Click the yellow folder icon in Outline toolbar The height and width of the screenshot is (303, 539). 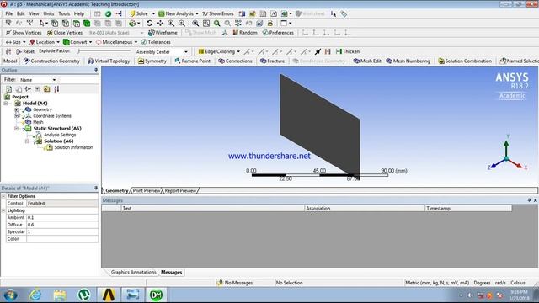47,89
